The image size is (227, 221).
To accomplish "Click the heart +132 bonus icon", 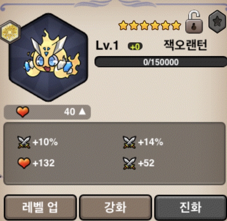I will pyautogui.click(x=24, y=163).
